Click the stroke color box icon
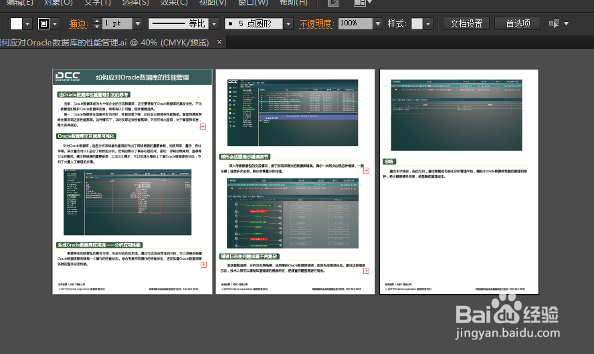Viewport: 594px width, 354px height. 43,23
